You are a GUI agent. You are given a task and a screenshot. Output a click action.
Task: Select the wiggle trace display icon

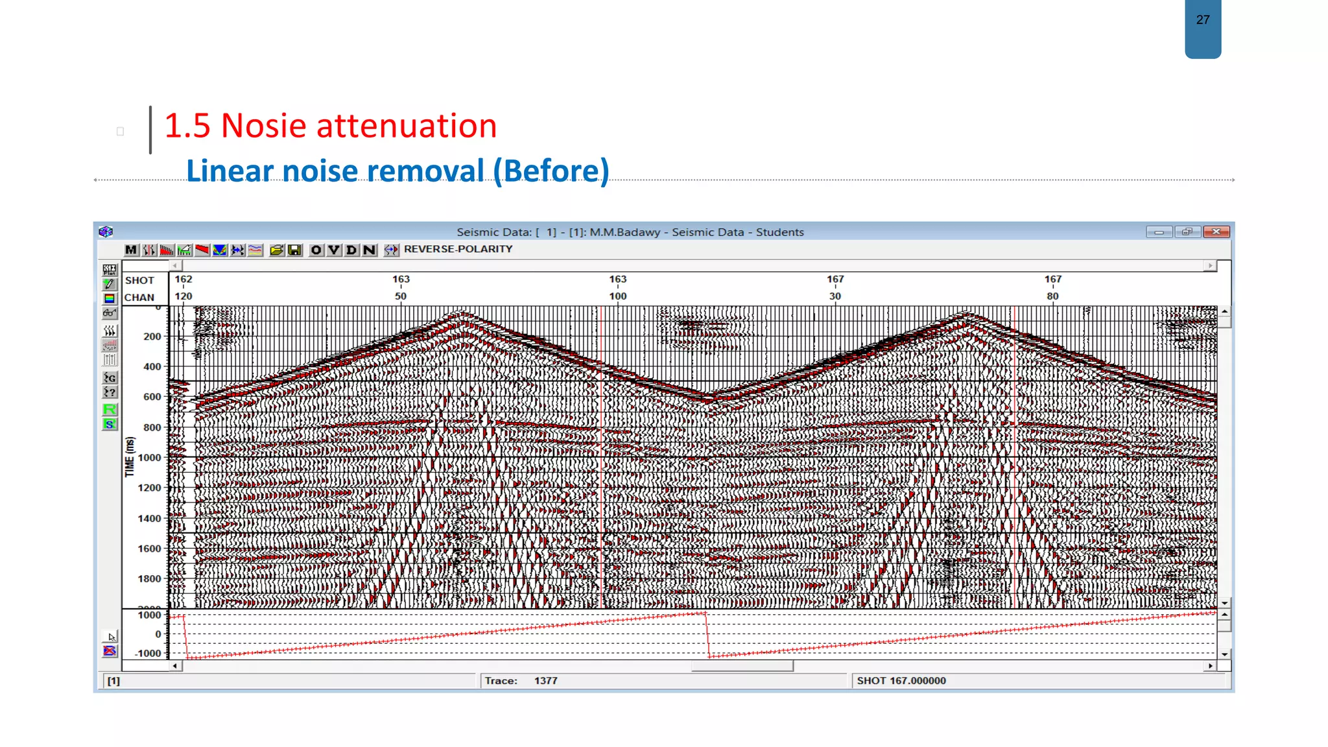pyautogui.click(x=149, y=250)
